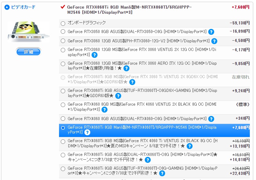Select RTX3050 8GB ASUS DUAL radio button
The height and width of the screenshot is (180, 256).
click(63, 32)
